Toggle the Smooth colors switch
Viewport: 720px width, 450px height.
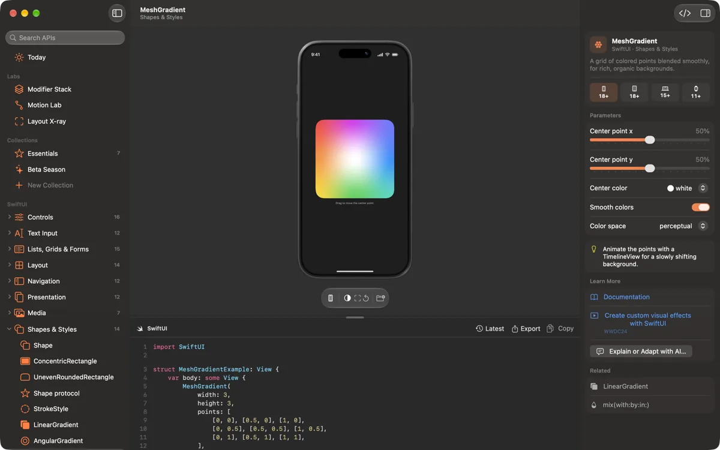pos(700,207)
